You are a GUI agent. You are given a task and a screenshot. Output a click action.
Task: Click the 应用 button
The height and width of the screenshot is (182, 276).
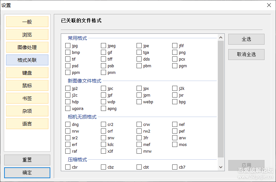(x=246, y=165)
